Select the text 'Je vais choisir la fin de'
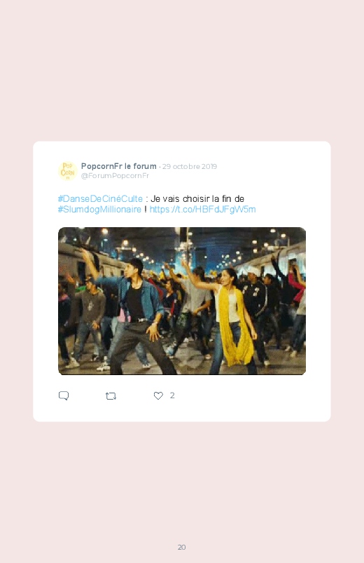Image resolution: width=364 pixels, height=563 pixels. coord(197,198)
